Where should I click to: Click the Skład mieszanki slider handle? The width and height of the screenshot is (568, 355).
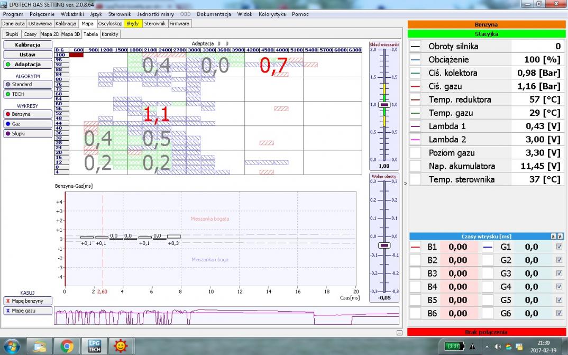click(x=384, y=105)
